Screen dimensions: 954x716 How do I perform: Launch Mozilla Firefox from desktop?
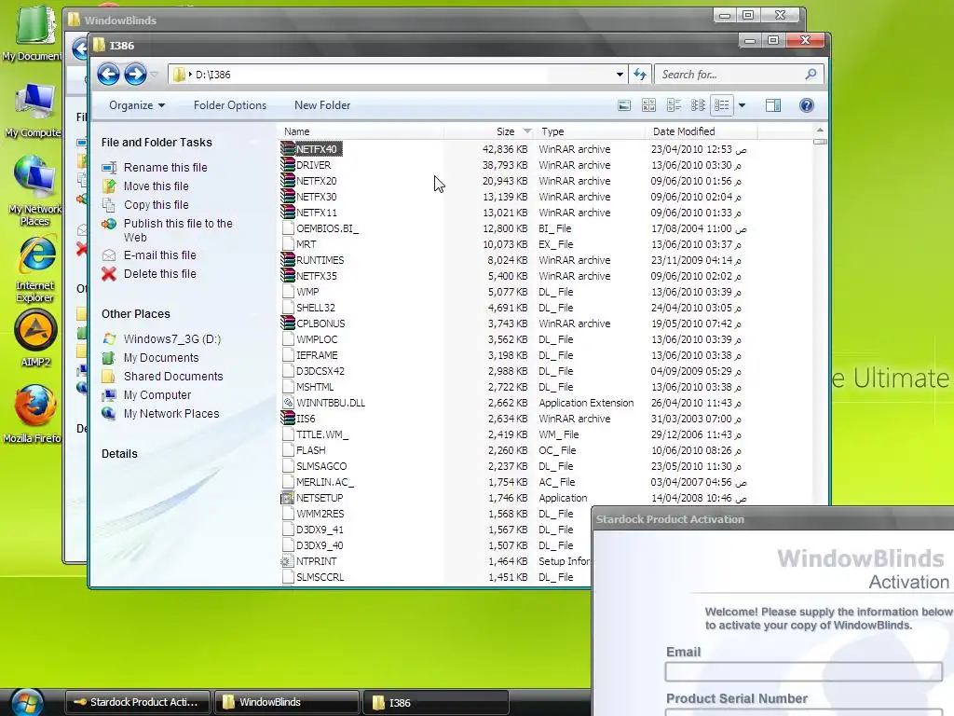(34, 413)
